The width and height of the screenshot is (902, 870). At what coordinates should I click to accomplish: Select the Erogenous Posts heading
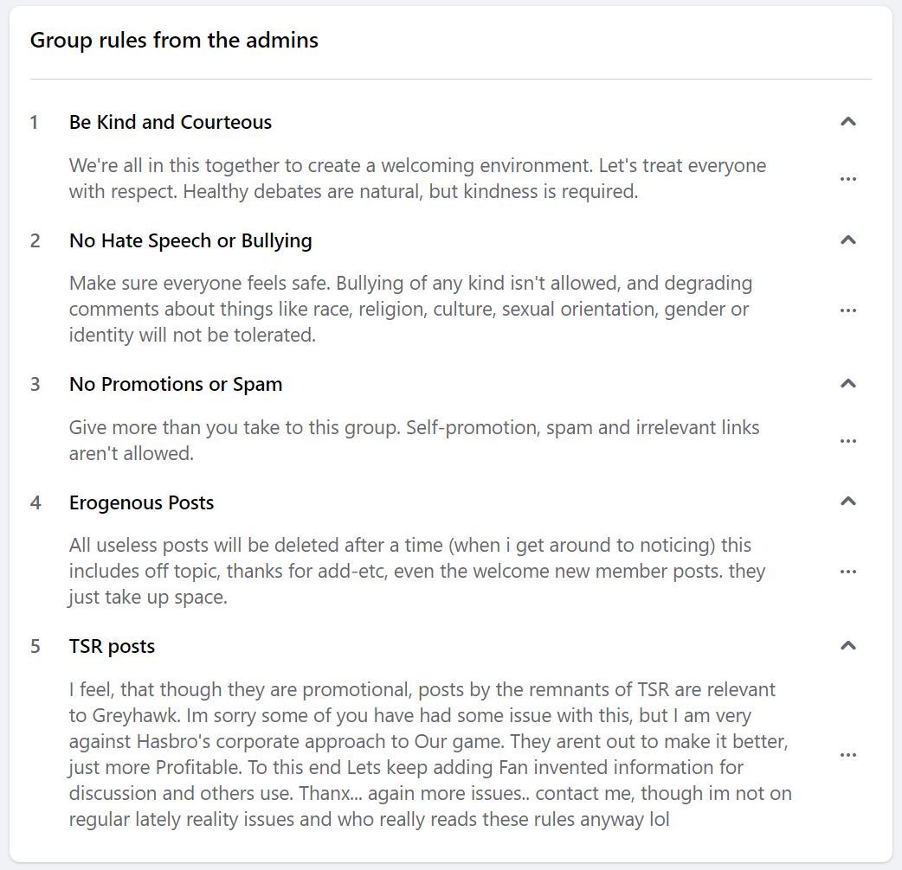[141, 502]
